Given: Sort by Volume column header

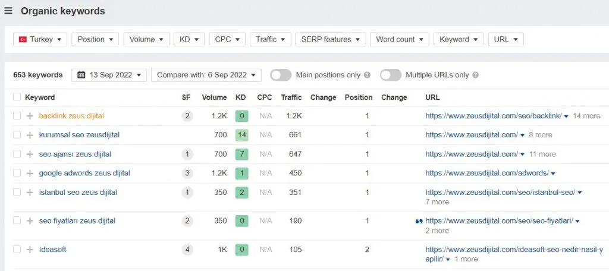Looking at the screenshot, I should point(214,97).
